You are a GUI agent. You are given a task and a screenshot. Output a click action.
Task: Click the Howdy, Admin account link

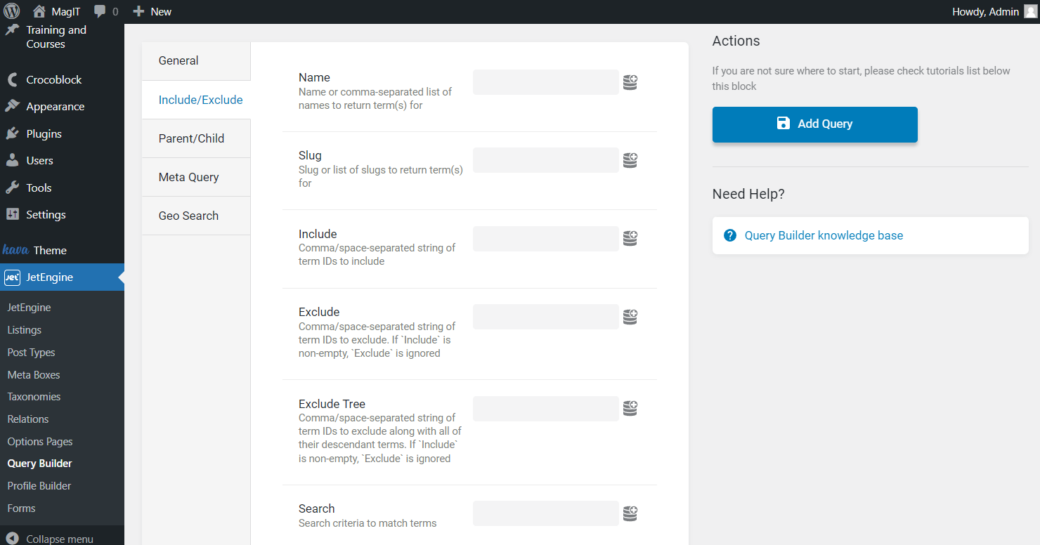pos(985,11)
